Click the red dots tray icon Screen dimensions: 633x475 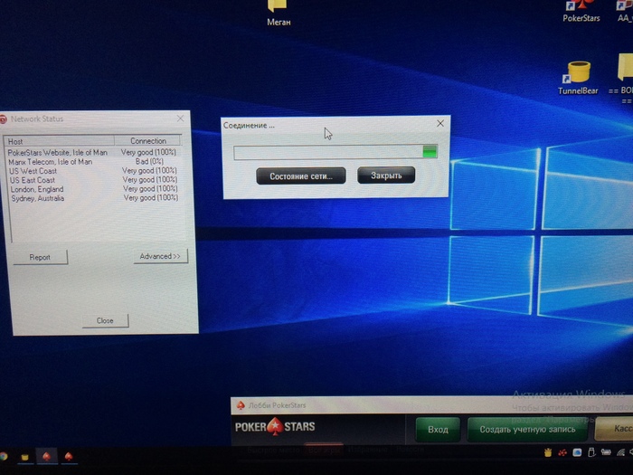coord(562,452)
